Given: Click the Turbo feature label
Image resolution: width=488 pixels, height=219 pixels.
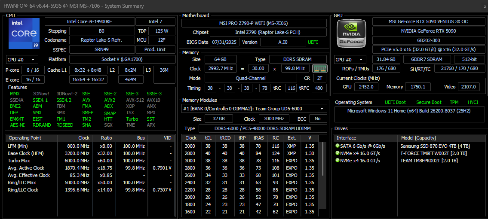Looking at the screenshot, I should [132, 119].
